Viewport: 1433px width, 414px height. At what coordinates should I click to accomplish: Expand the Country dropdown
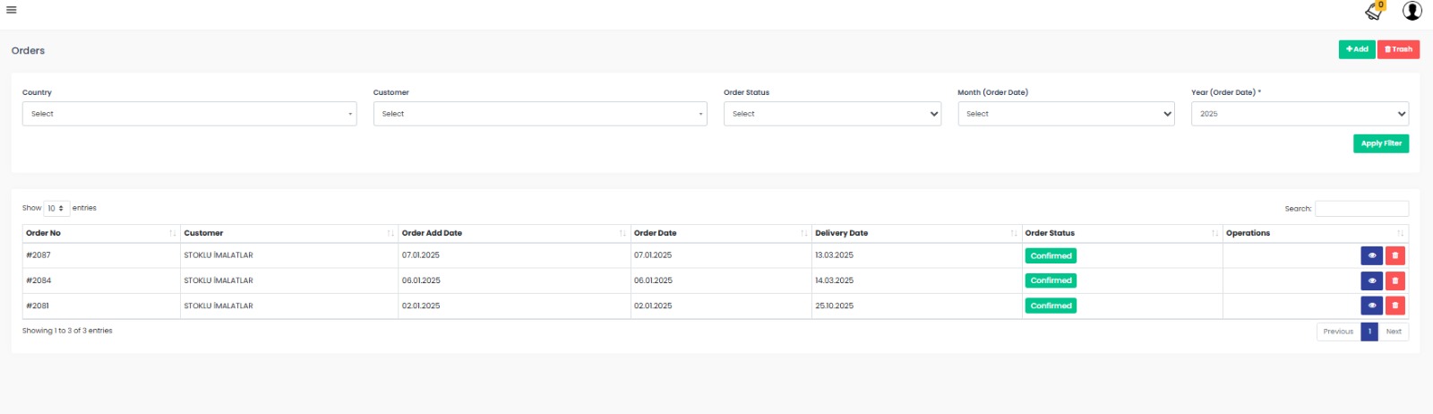(189, 114)
